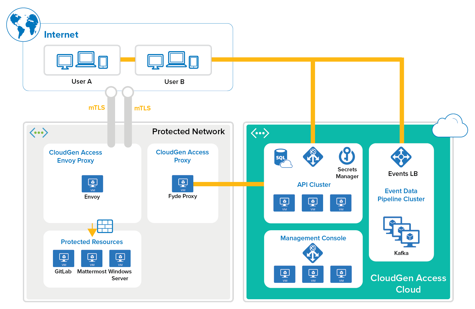Click the firewall grid icon

point(105,226)
